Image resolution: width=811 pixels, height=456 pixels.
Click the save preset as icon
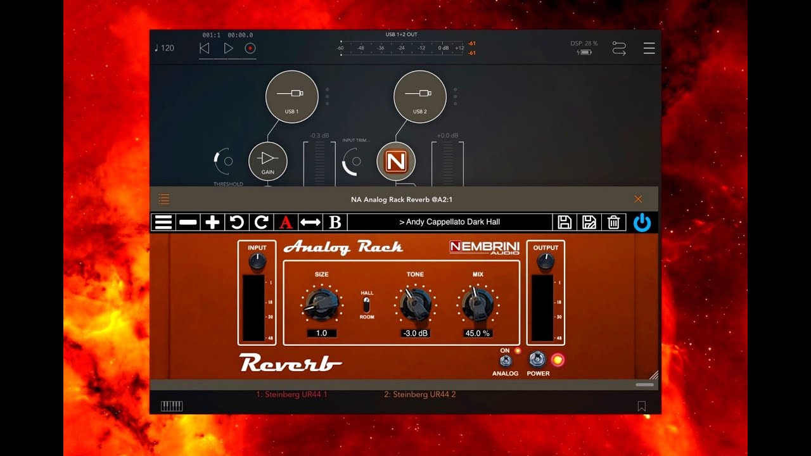589,222
